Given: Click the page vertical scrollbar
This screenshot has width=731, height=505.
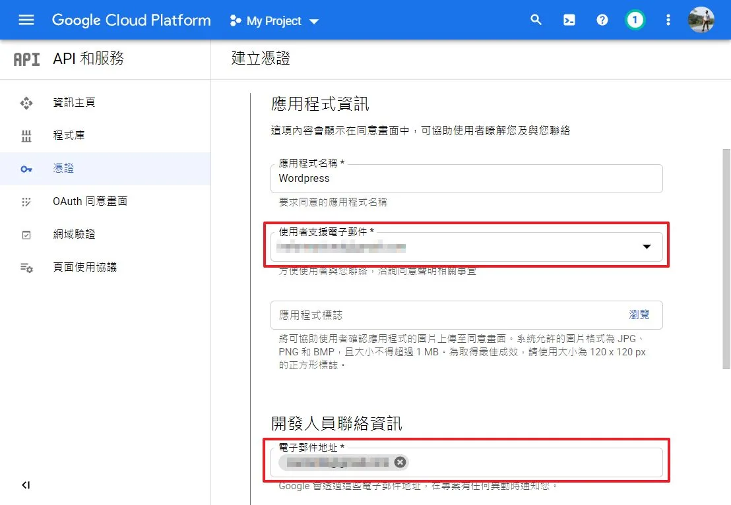Looking at the screenshot, I should (x=726, y=258).
